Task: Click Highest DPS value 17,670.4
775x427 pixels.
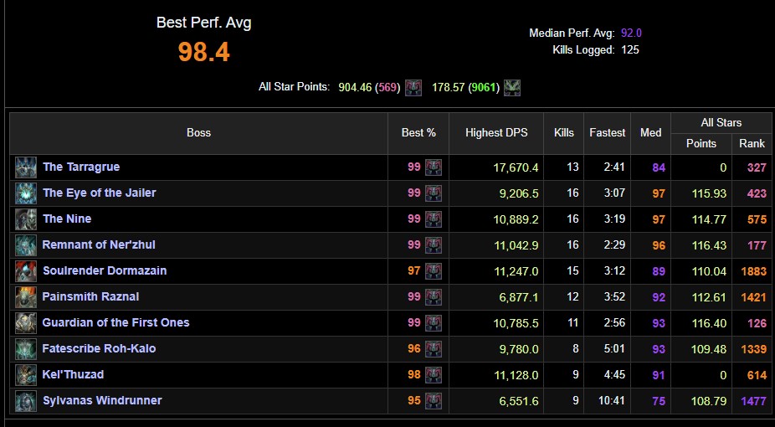Action: pyautogui.click(x=516, y=167)
